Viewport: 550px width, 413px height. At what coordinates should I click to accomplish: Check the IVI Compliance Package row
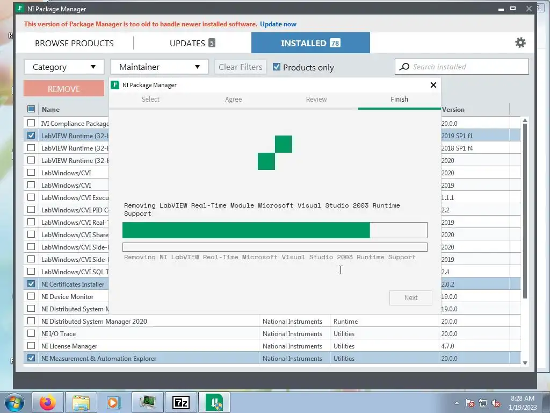click(31, 123)
